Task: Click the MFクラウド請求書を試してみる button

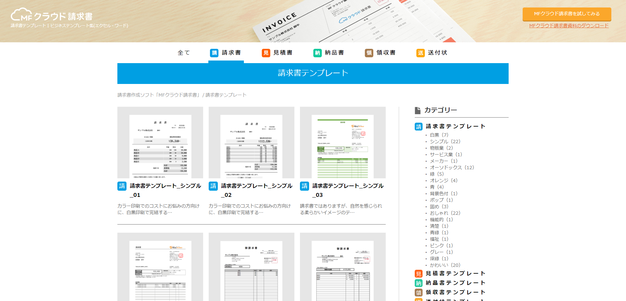Action: point(567,14)
